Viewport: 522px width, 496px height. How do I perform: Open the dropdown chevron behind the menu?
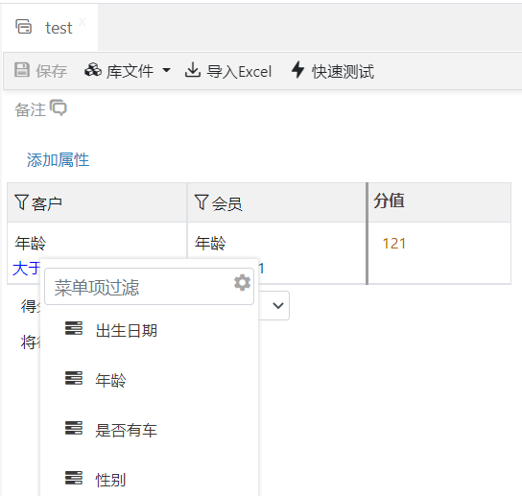click(x=278, y=305)
